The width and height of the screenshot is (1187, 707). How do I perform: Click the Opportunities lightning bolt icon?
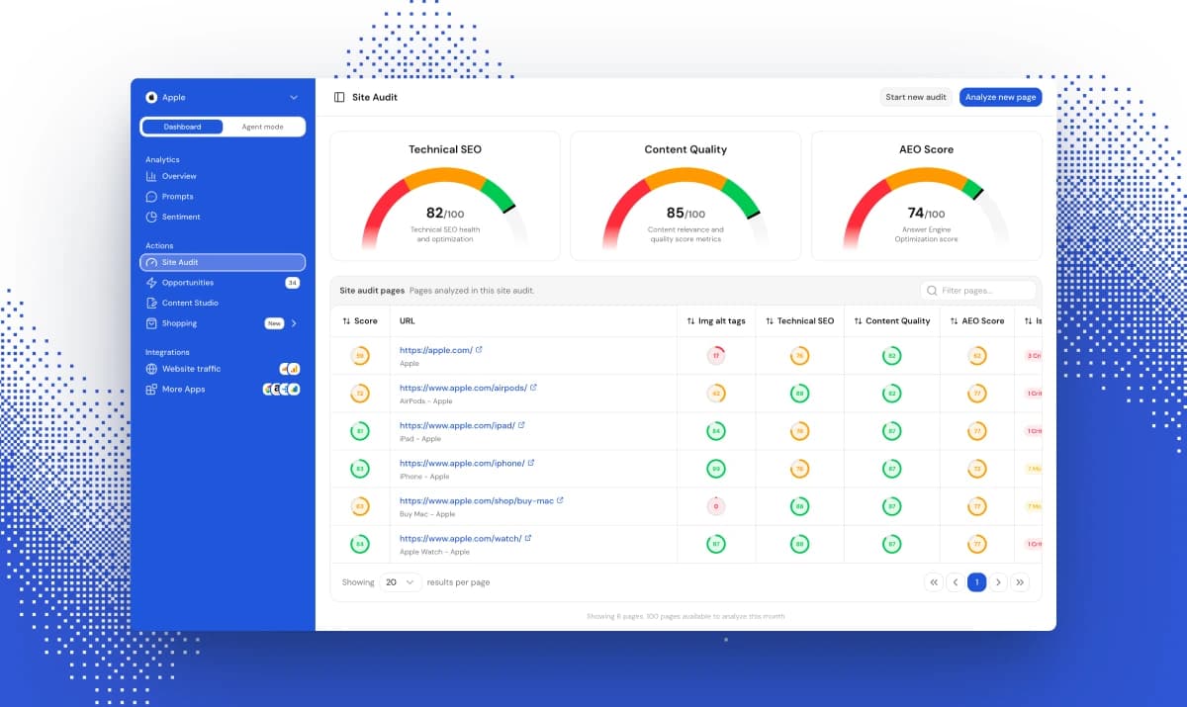pos(151,283)
